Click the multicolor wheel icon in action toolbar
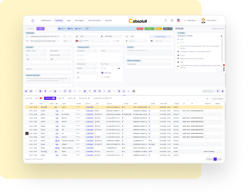 coord(134,91)
